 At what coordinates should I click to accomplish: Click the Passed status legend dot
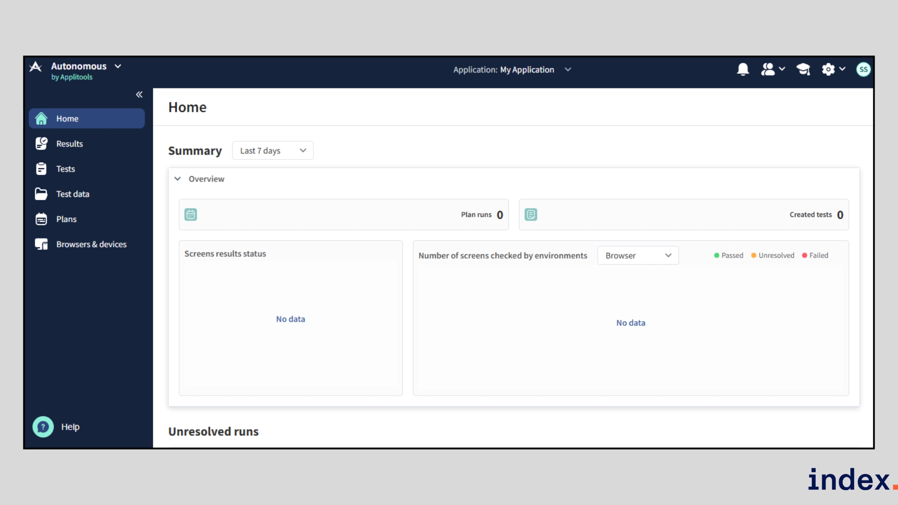click(717, 255)
